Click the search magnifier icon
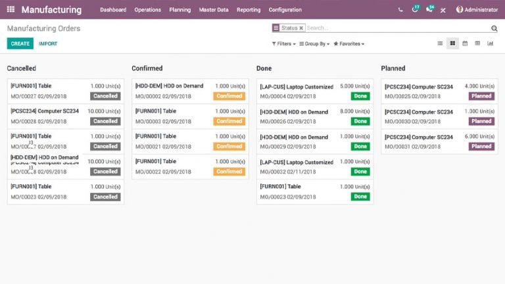 pyautogui.click(x=494, y=28)
